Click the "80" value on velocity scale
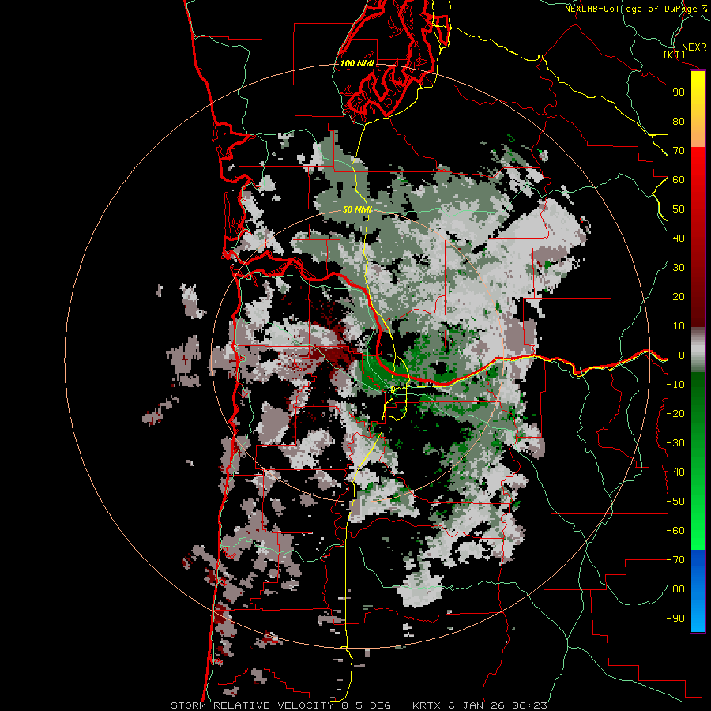 (679, 122)
